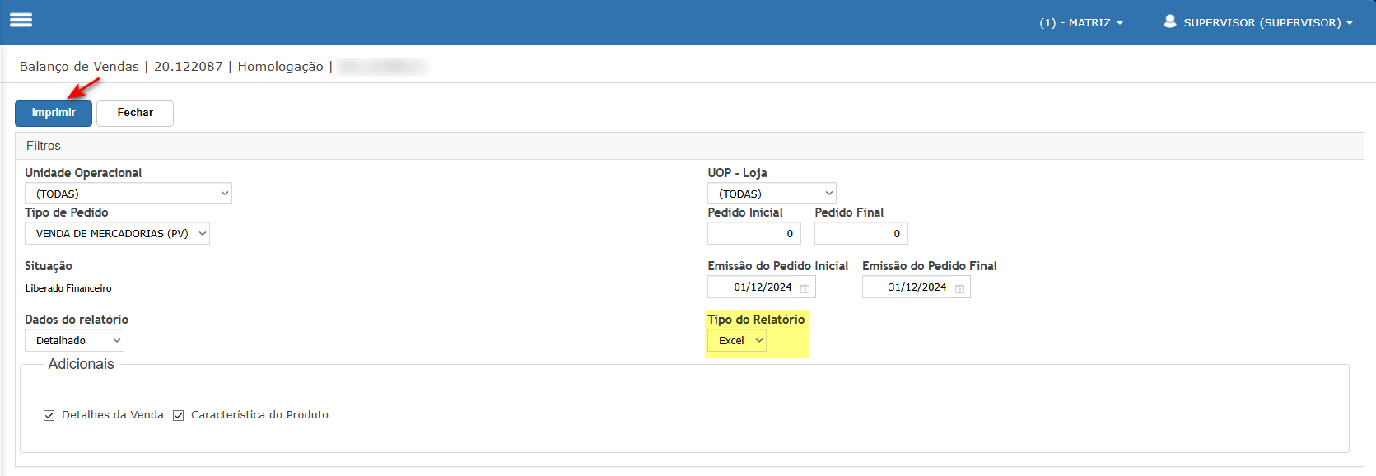Viewport: 1376px width, 476px height.
Task: Open calendar for Emissão do Pedido Final
Action: tap(959, 287)
